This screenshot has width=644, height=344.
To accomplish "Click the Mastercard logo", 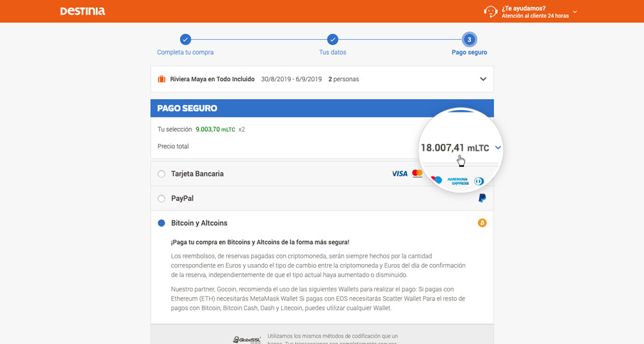I will [x=417, y=173].
